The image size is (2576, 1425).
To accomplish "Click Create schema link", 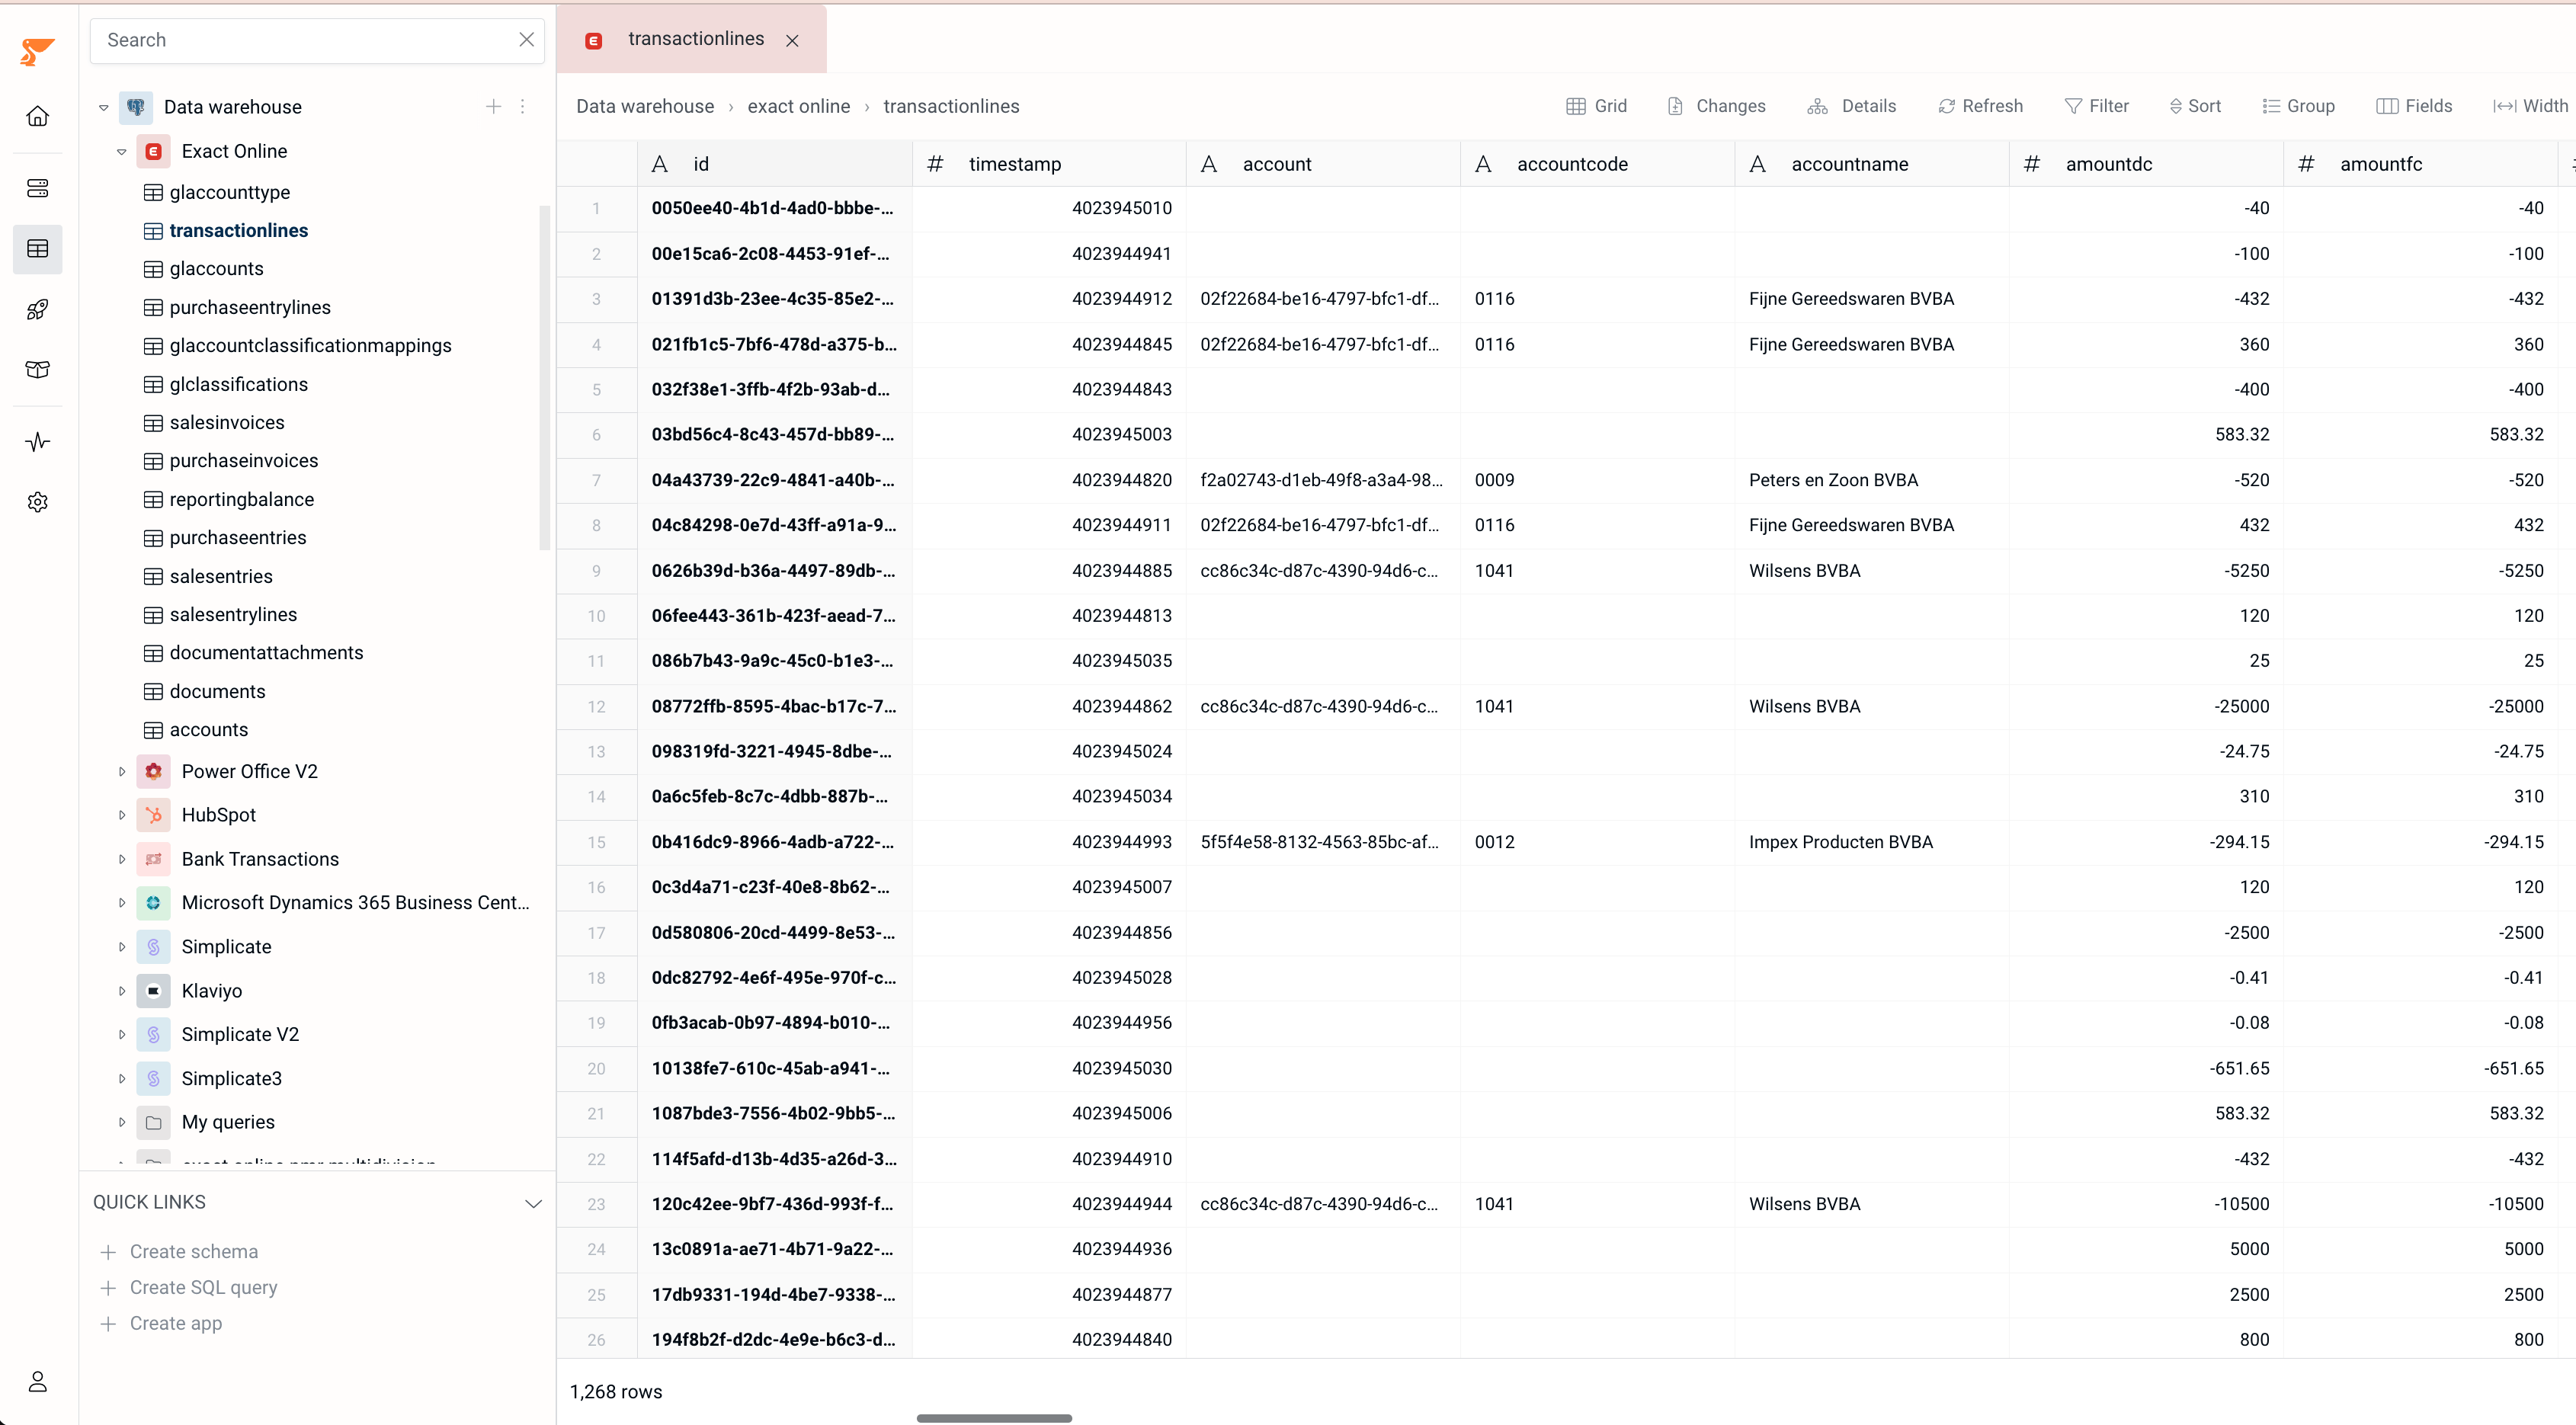I will coord(180,1251).
